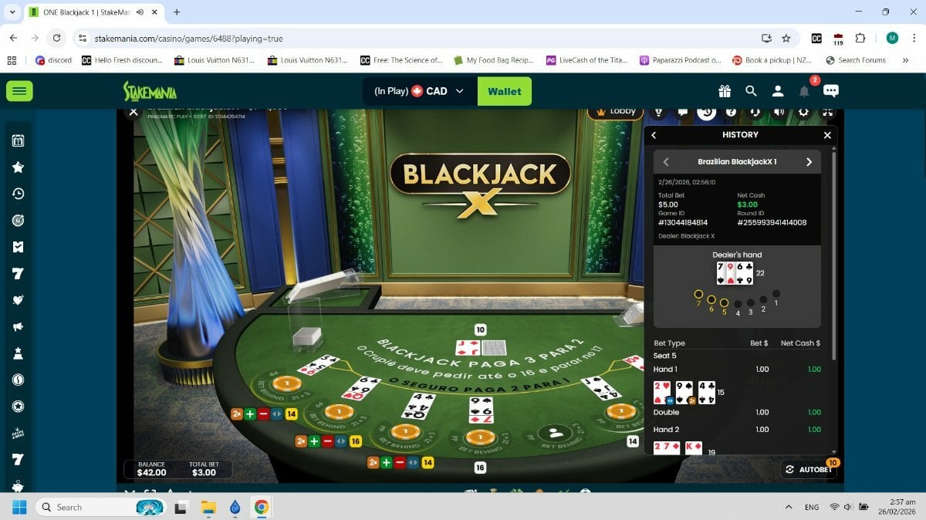Expand the CAD currency dropdown

(x=460, y=91)
